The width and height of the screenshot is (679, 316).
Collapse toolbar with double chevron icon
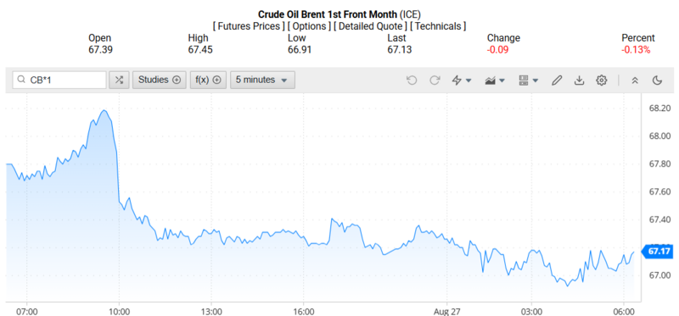(x=635, y=80)
